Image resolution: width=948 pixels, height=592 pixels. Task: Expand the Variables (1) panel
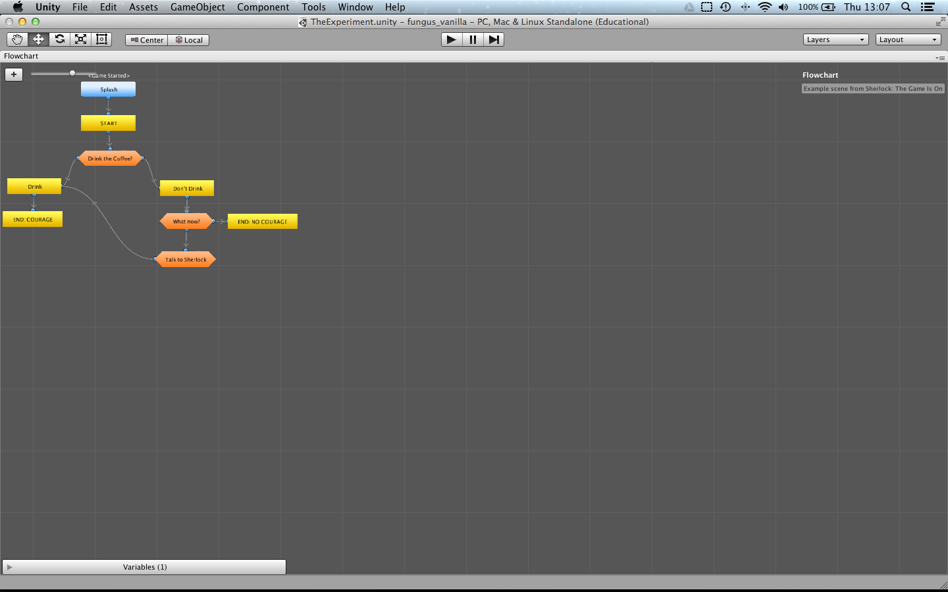(x=144, y=567)
